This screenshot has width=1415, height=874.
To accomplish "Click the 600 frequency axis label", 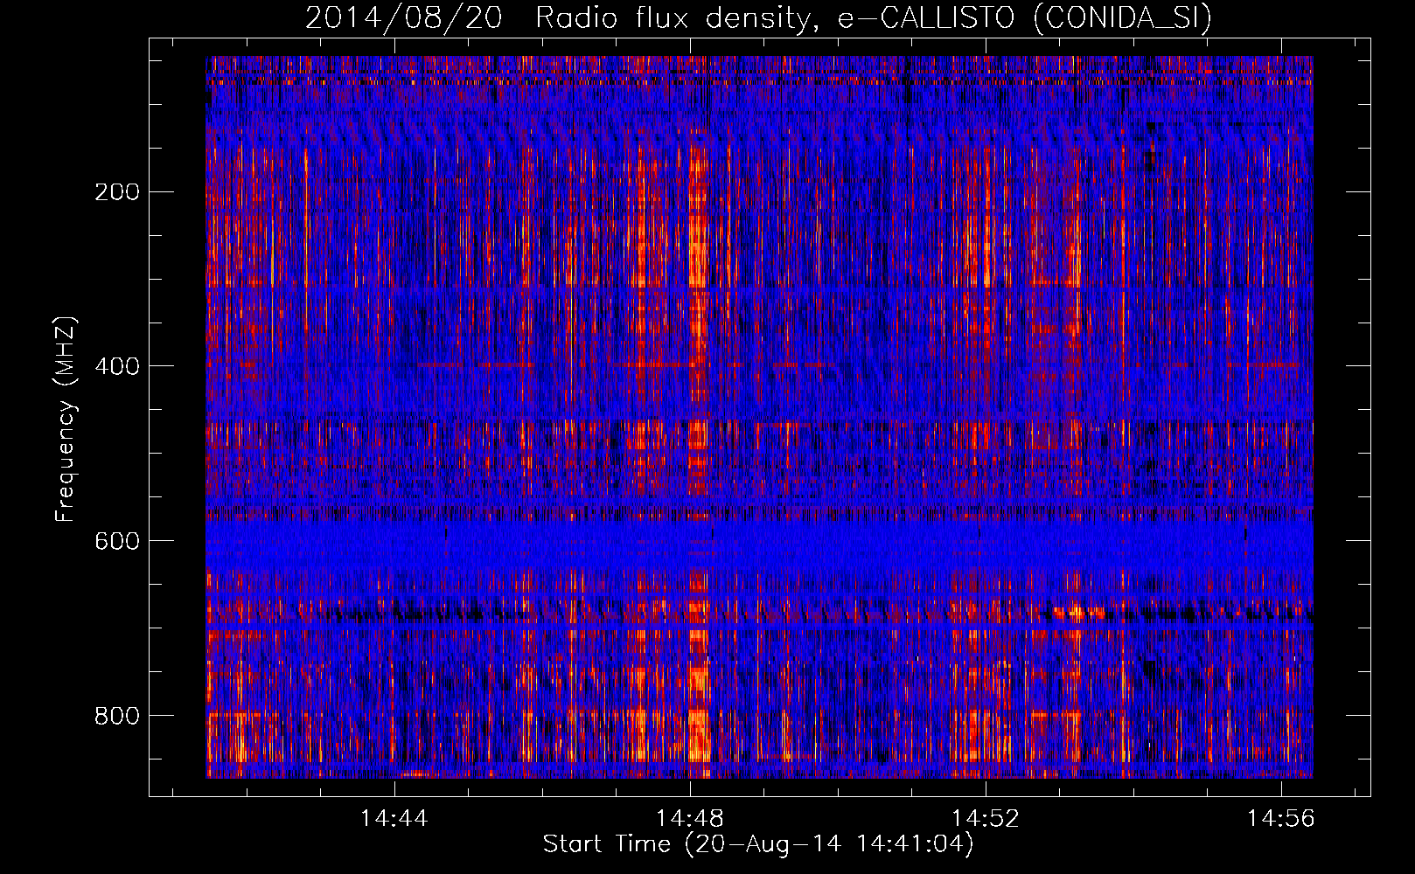I will pyautogui.click(x=117, y=541).
